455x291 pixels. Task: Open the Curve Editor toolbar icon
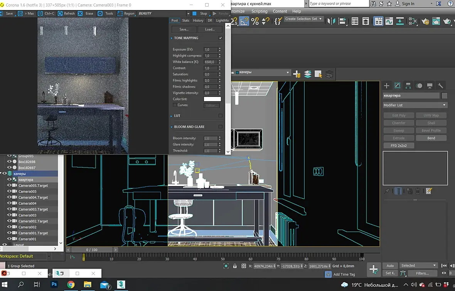(389, 21)
